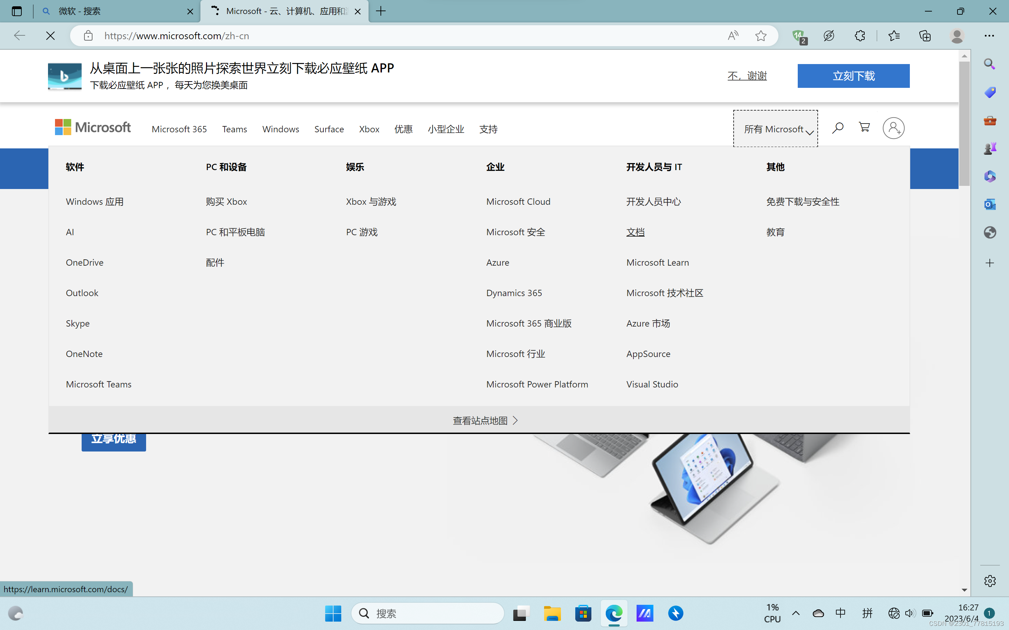
Task: Expand the system tray hidden icons chevron
Action: (x=796, y=613)
